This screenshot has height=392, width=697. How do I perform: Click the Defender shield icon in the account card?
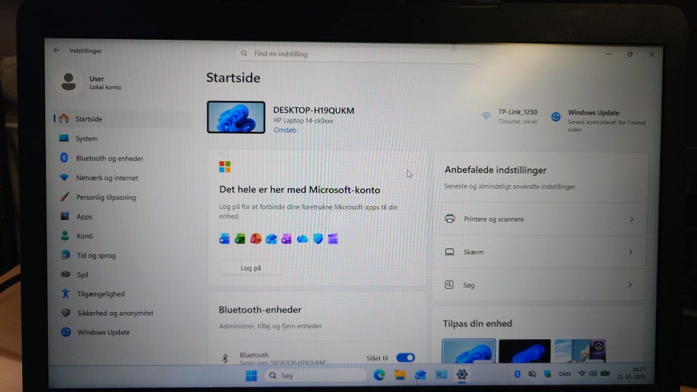click(318, 239)
